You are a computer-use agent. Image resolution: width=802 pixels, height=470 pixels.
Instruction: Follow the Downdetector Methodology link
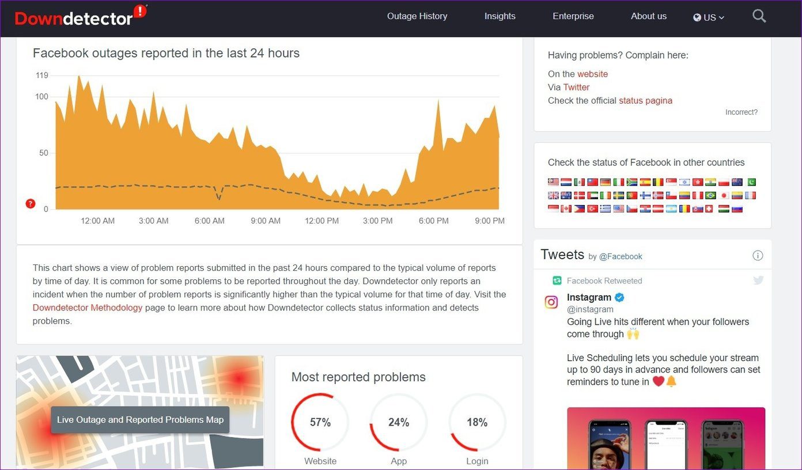click(88, 308)
